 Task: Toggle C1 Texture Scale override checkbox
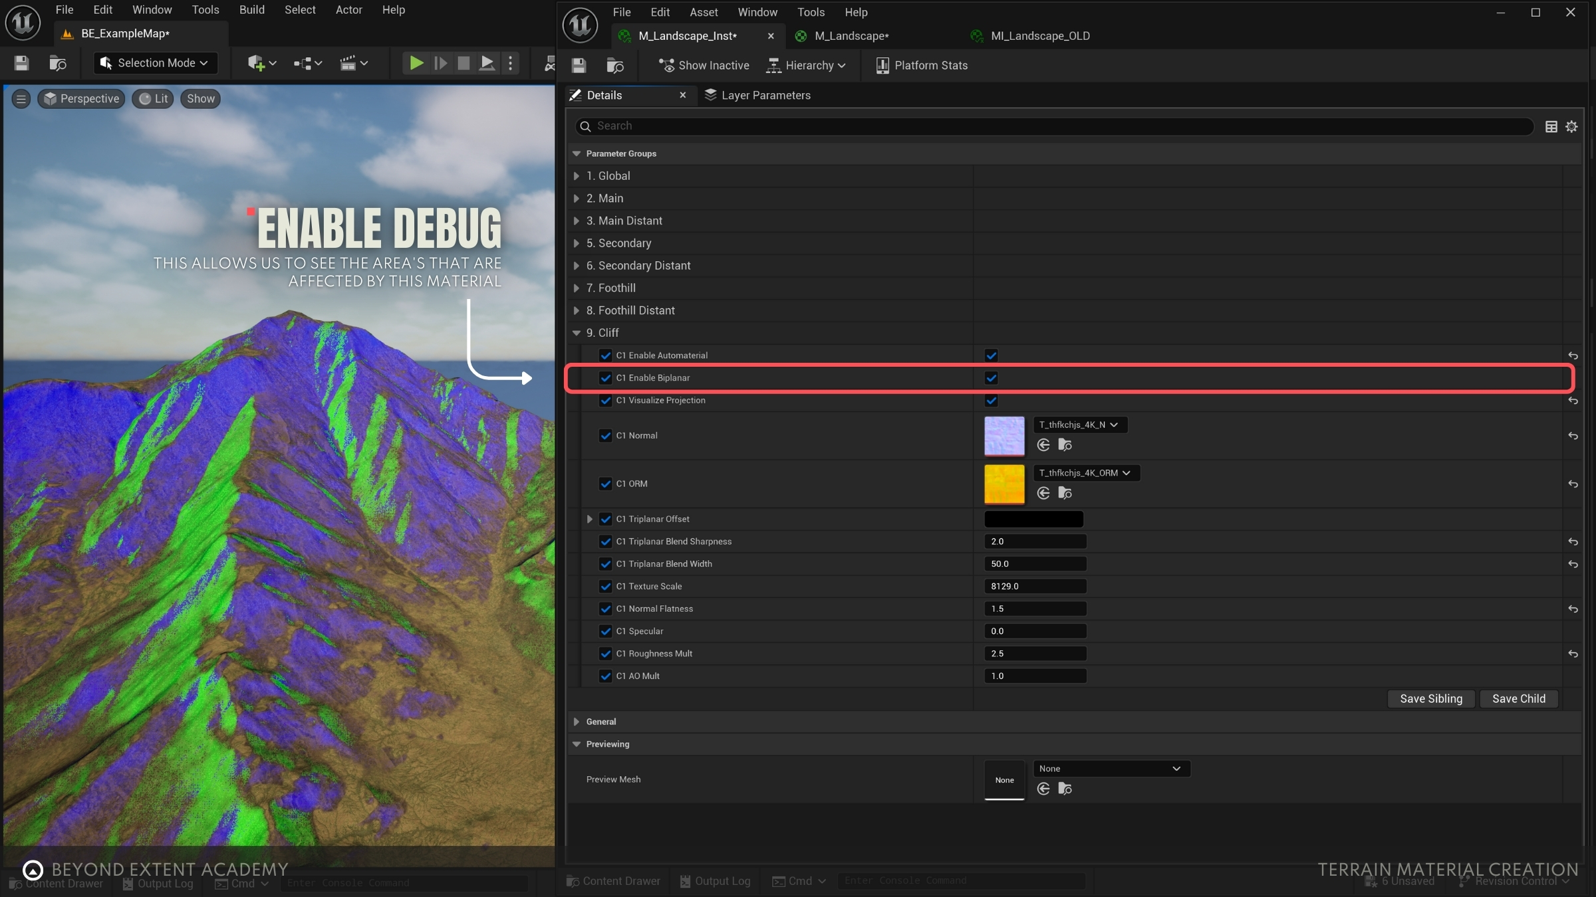605,586
